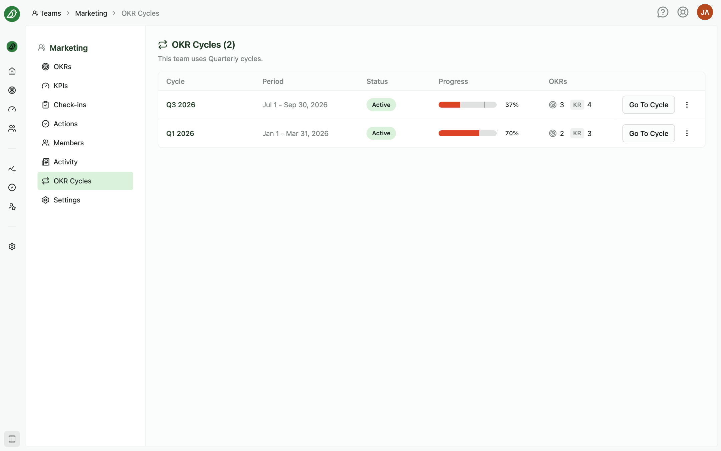Click the KR badge in the Q3 2026 row
Screen dimensions: 721x451
577,105
